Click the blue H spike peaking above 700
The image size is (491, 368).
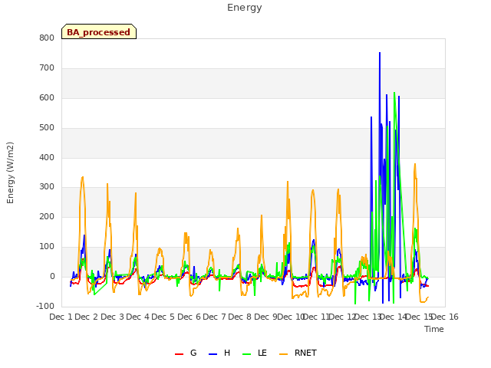click(380, 54)
